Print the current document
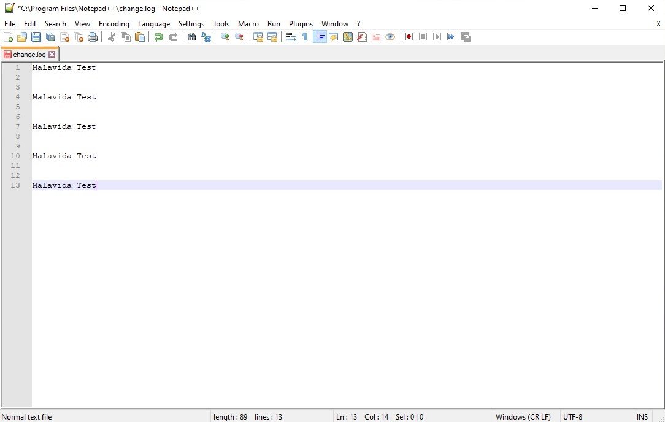The height and width of the screenshot is (422, 665). (93, 37)
